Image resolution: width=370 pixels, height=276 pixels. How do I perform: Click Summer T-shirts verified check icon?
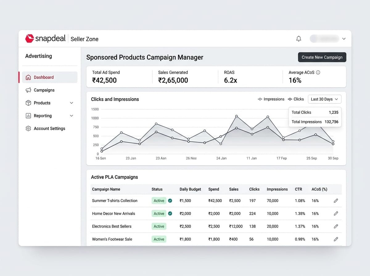click(170, 201)
